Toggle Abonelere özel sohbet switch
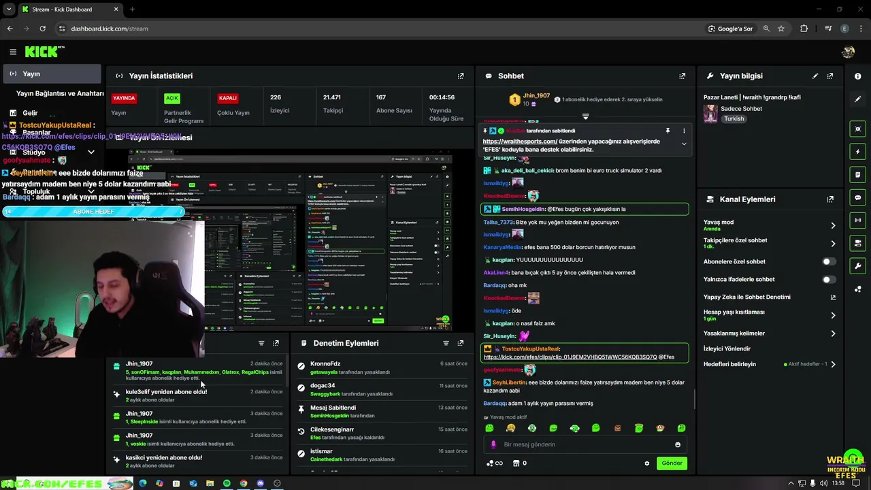Screen dimensions: 871x490 [828, 261]
